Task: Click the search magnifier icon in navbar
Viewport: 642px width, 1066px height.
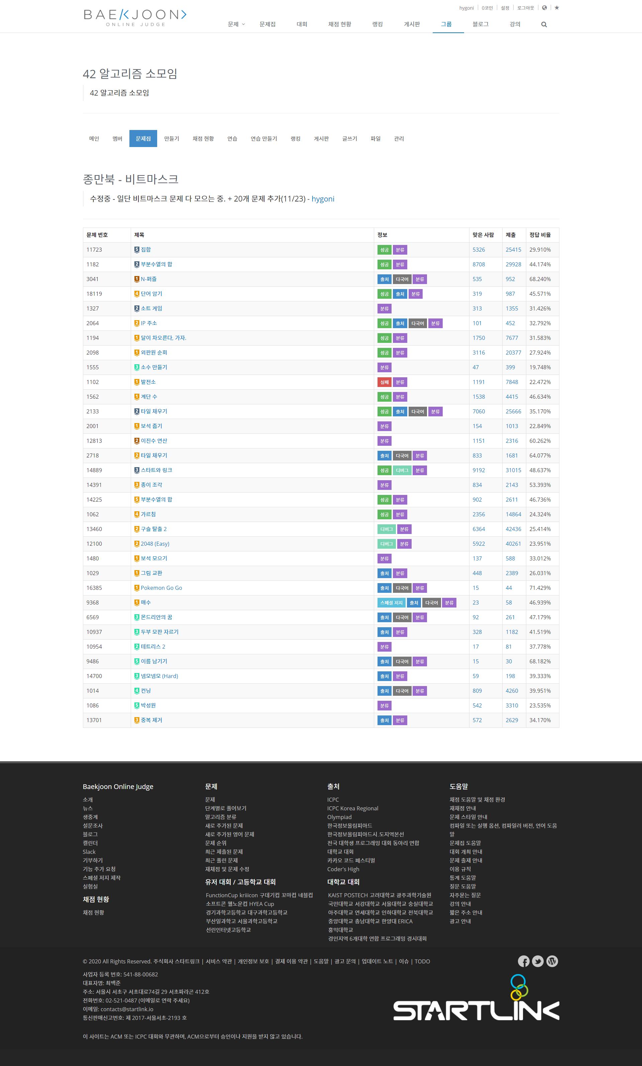Action: tap(544, 25)
